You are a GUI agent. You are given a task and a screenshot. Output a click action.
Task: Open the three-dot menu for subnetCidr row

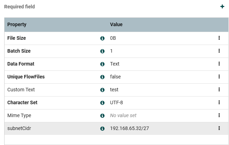pos(219,128)
